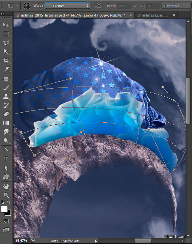Close the christmas1.psd tab
Viewport: 192px width, 244px height.
(174, 15)
